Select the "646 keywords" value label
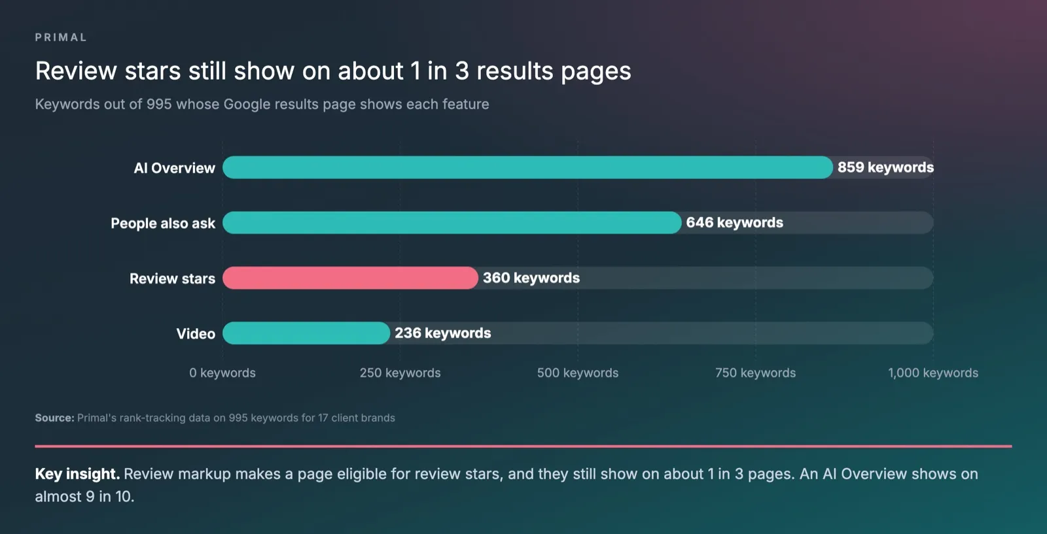This screenshot has width=1047, height=534. click(x=734, y=223)
